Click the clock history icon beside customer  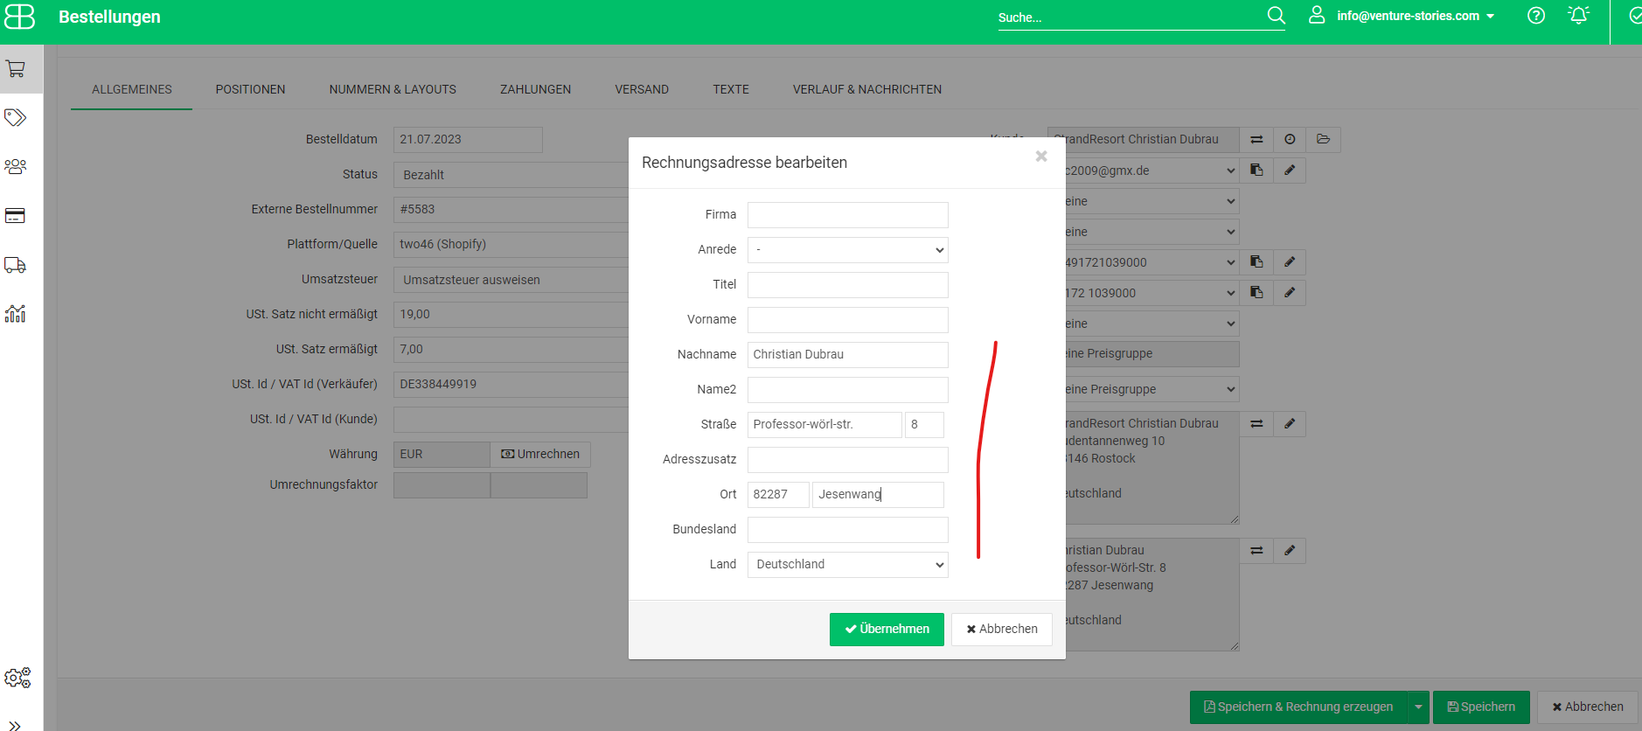pyautogui.click(x=1290, y=140)
